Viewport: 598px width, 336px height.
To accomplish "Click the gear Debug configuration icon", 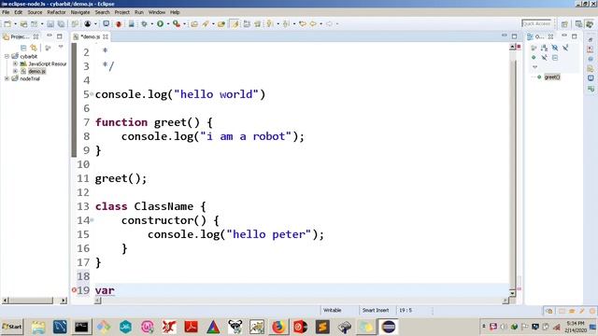I will tap(144, 24).
